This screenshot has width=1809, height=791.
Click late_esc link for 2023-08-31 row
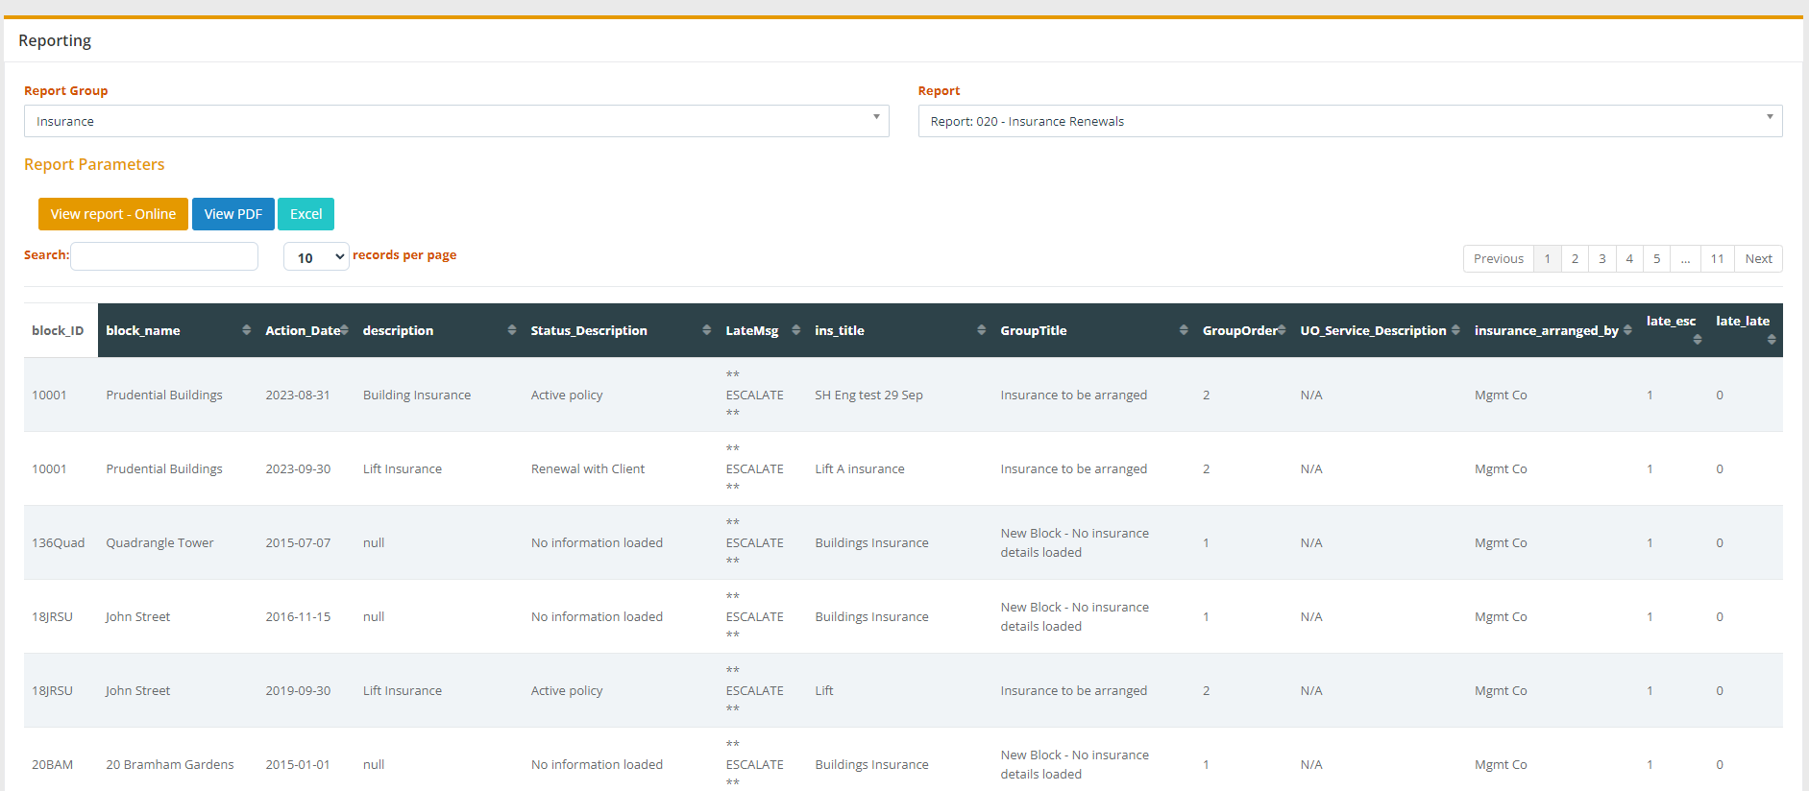1650,395
